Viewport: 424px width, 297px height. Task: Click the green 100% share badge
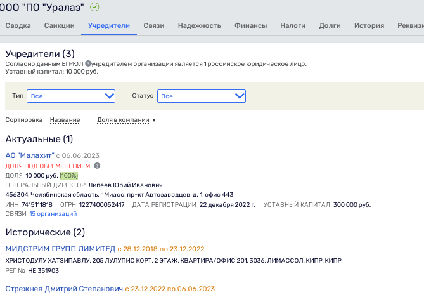(x=68, y=176)
